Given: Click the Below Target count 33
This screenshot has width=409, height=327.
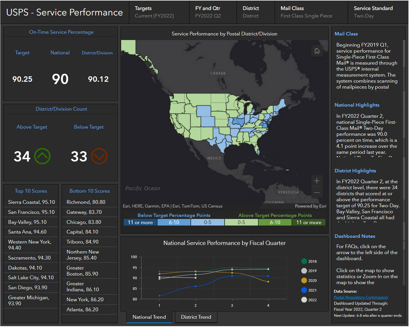Looking at the screenshot, I should (79, 156).
